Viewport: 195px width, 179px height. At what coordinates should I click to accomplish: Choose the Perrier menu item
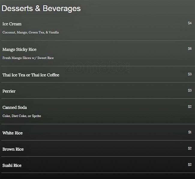9,91
